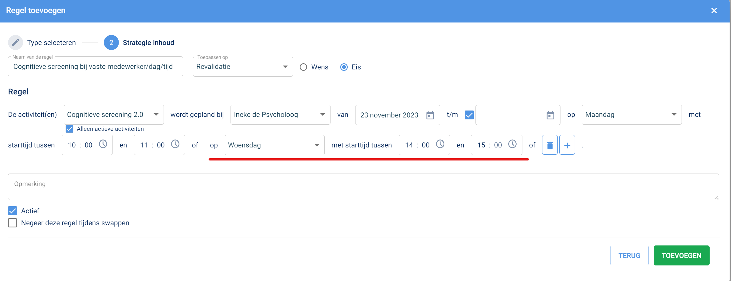Open the Toepassen op Revalidatie dropdown
731x281 pixels.
pos(243,67)
